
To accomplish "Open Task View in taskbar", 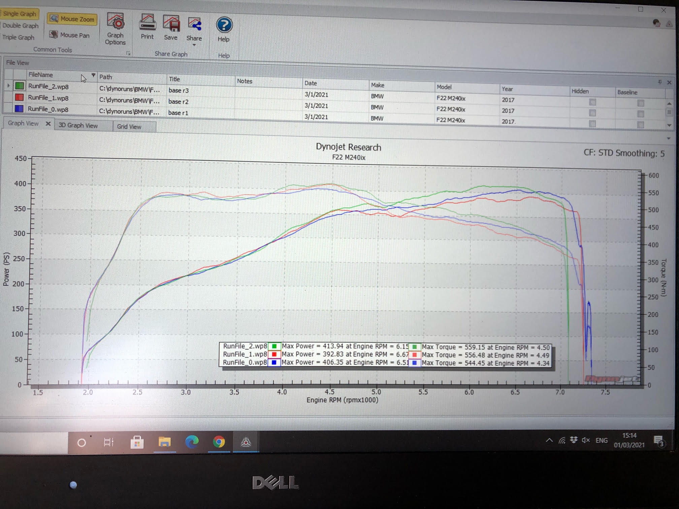I will tap(108, 442).
